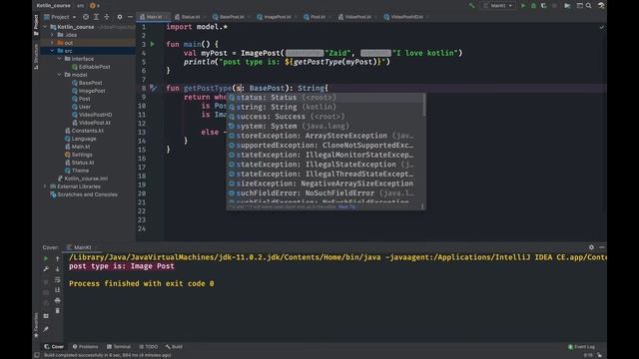Click the Cover tool window button
Image resolution: width=639 pixels, height=359 pixels.
tap(54, 347)
